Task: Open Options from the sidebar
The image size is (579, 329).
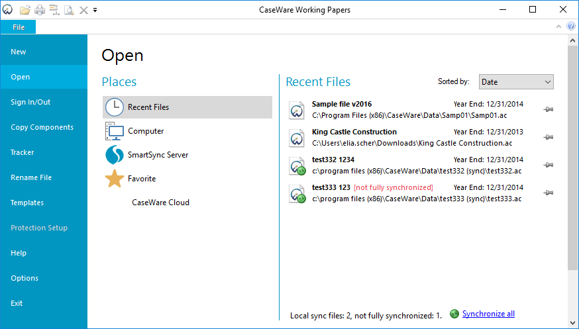Action: pos(44,278)
